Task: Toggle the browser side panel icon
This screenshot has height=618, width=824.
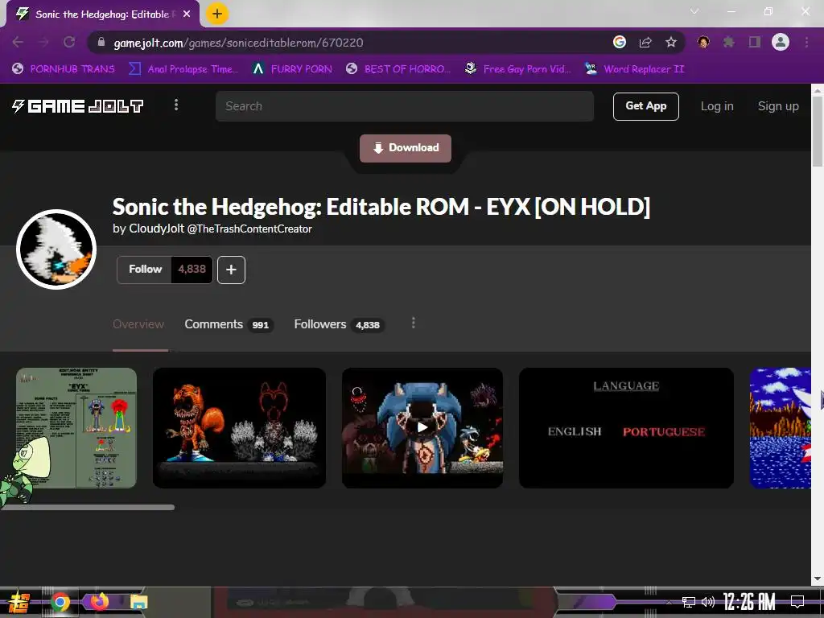Action: 755,42
